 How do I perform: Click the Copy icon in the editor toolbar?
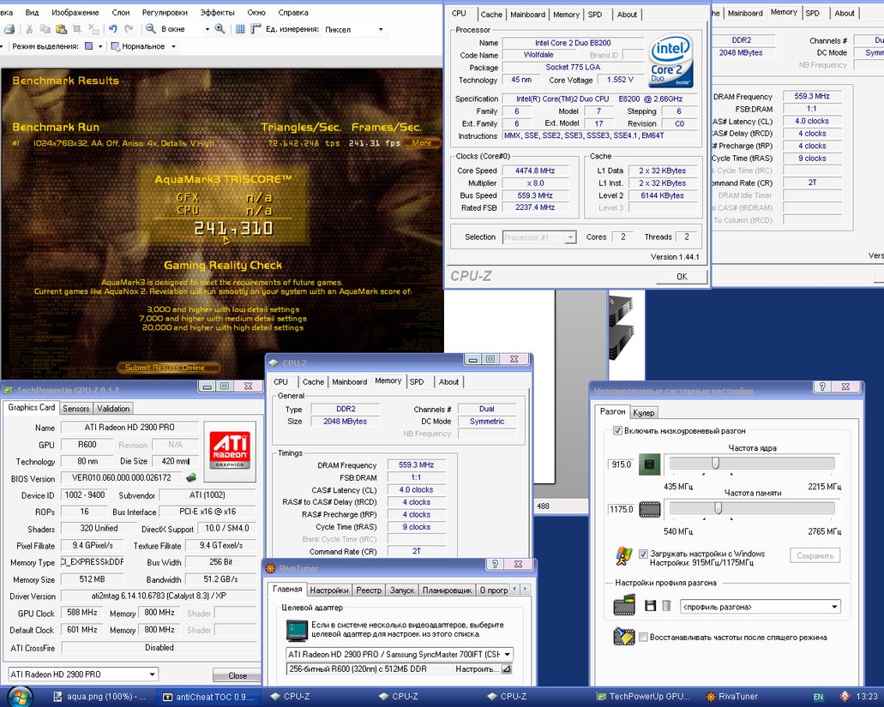point(45,29)
